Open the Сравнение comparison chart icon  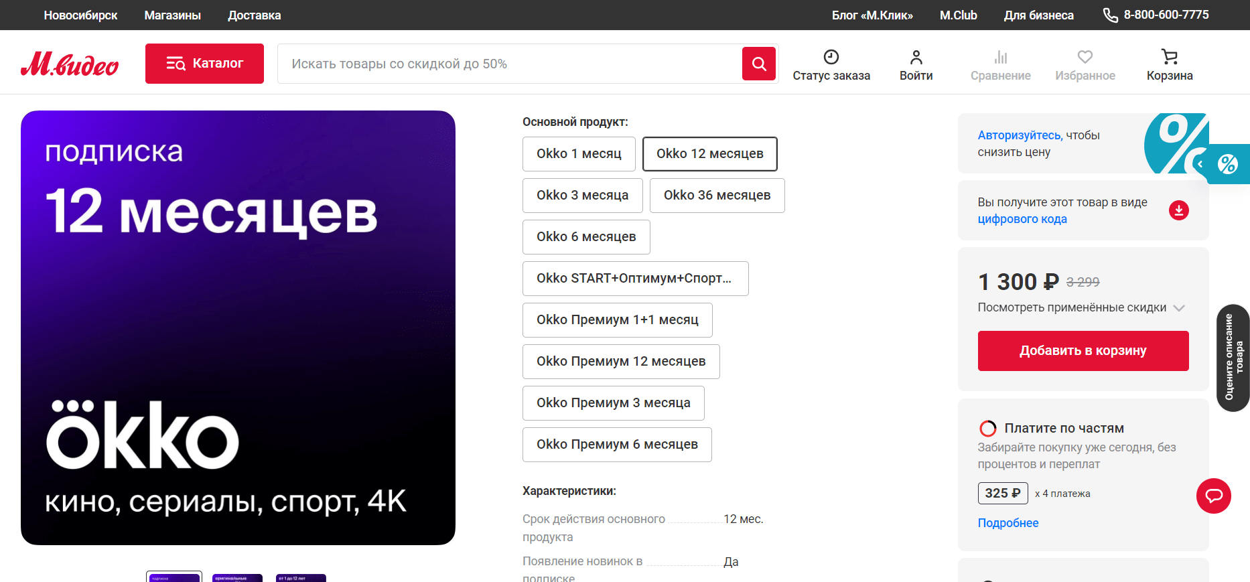coord(1000,57)
